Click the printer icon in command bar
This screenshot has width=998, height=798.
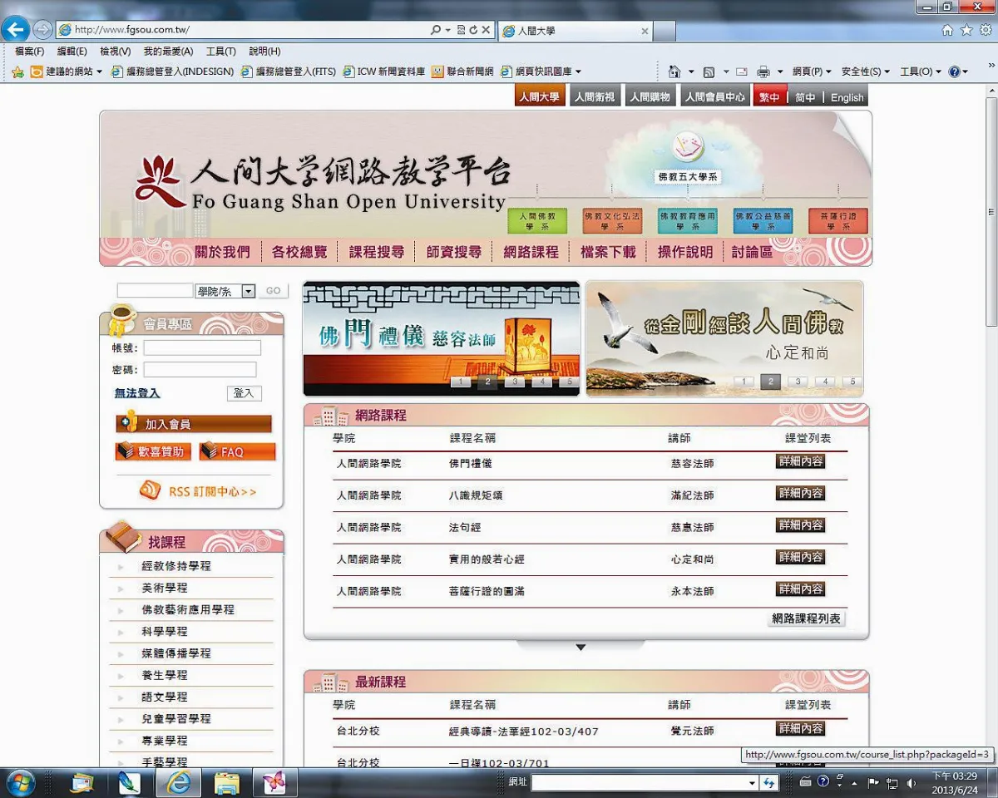coord(763,71)
